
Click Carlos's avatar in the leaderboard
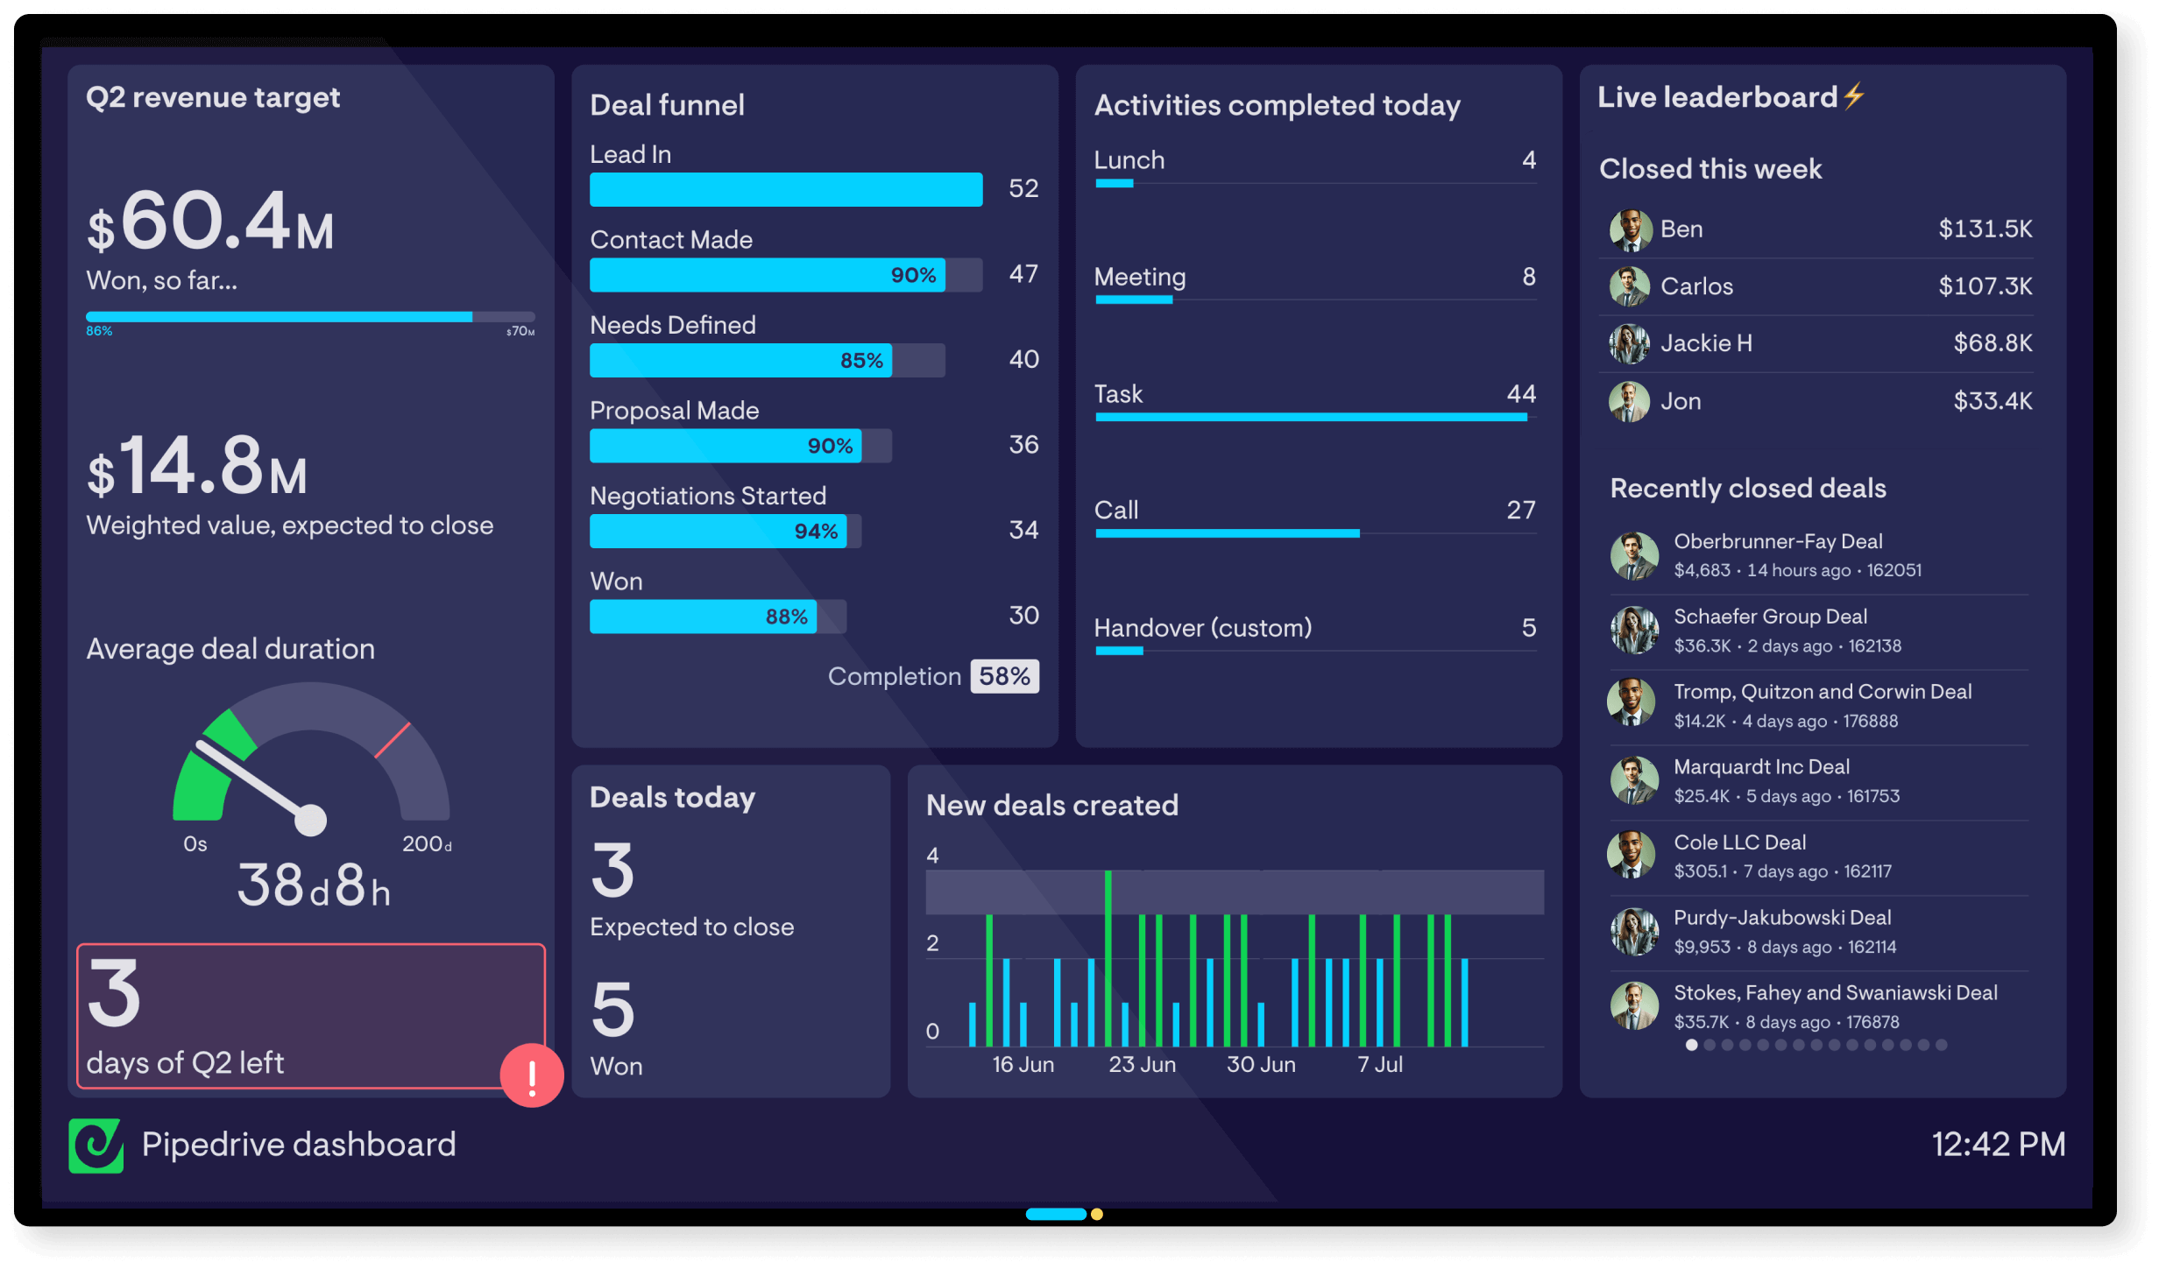coord(1630,286)
